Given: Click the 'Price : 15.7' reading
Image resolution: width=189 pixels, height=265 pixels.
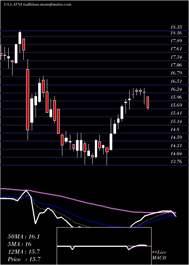Looking at the screenshot, I should click(x=24, y=259).
